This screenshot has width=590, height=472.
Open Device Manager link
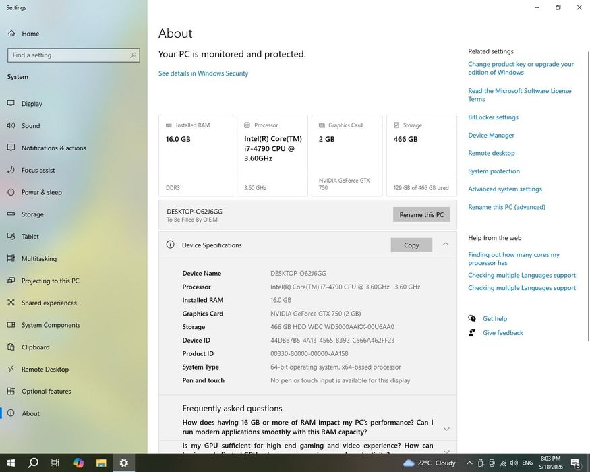coord(491,135)
